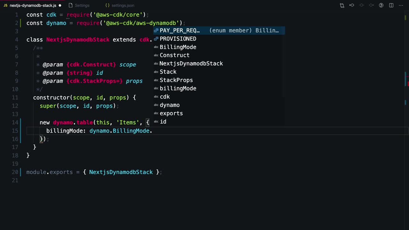Click line number 14 in the gutter
This screenshot has width=409, height=230.
coord(15,122)
